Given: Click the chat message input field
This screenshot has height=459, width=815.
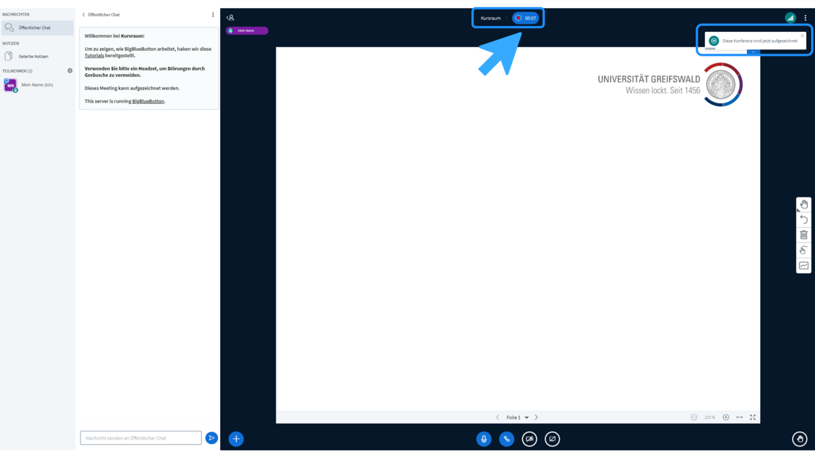Looking at the screenshot, I should tap(141, 438).
